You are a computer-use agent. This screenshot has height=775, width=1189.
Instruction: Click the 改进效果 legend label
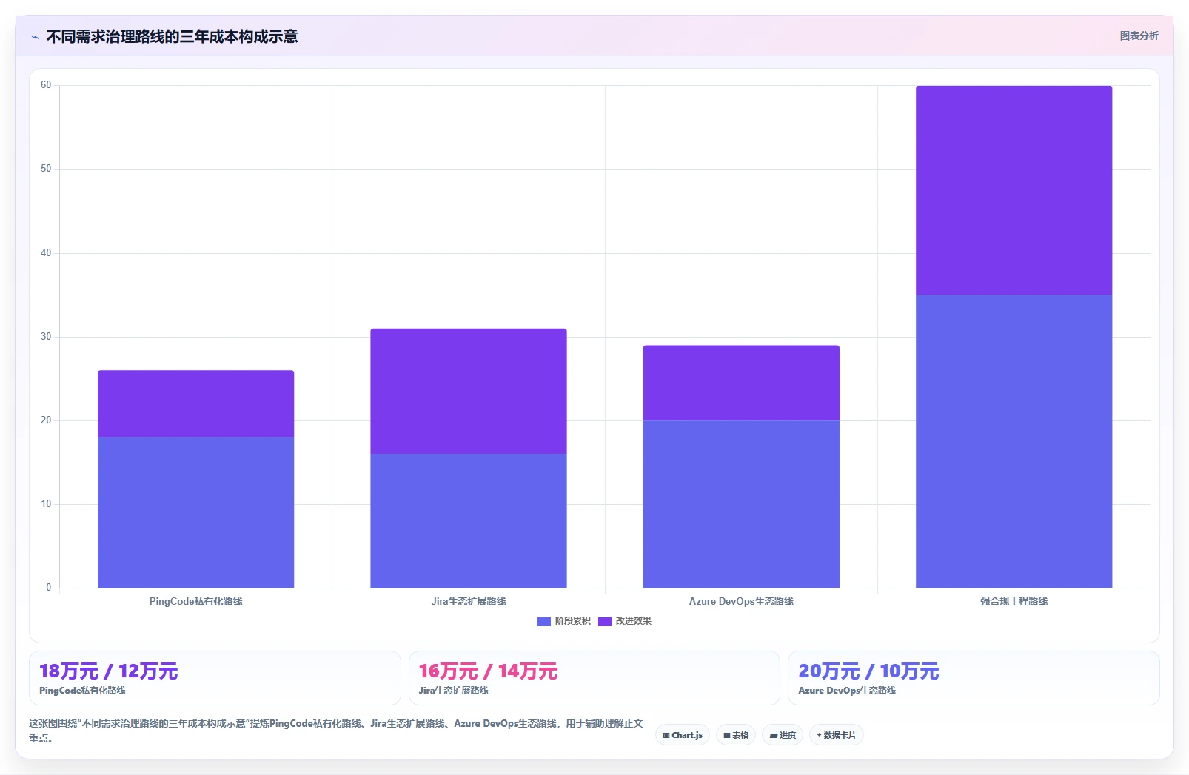634,621
